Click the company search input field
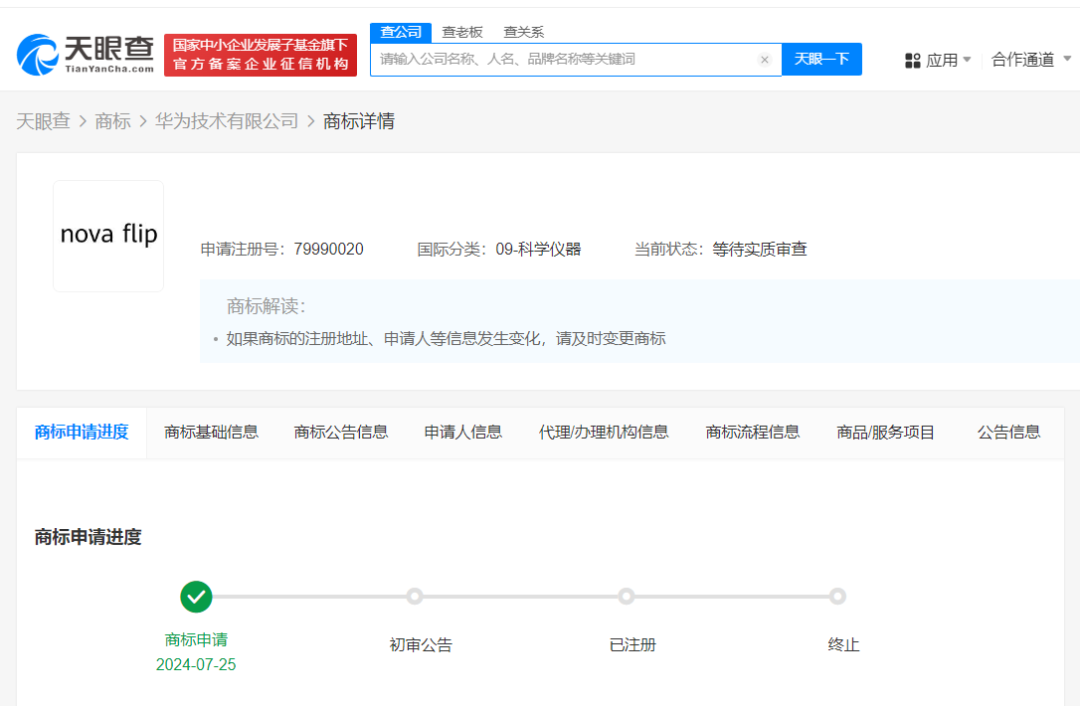This screenshot has height=706, width=1080. click(x=567, y=60)
